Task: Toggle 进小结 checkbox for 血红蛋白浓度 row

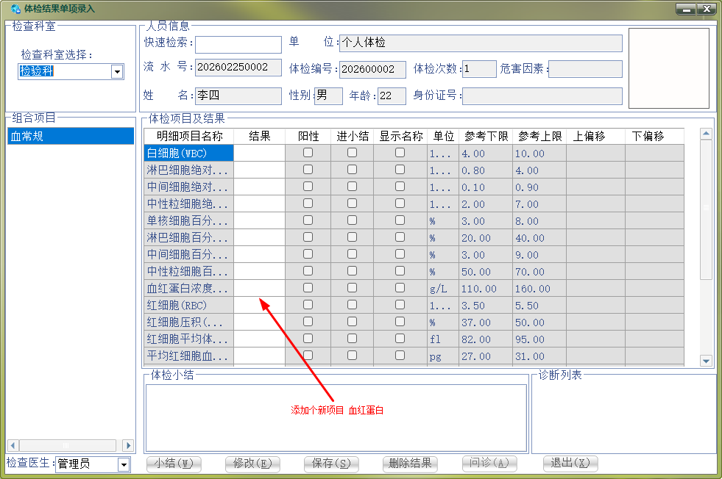Action: [x=352, y=288]
